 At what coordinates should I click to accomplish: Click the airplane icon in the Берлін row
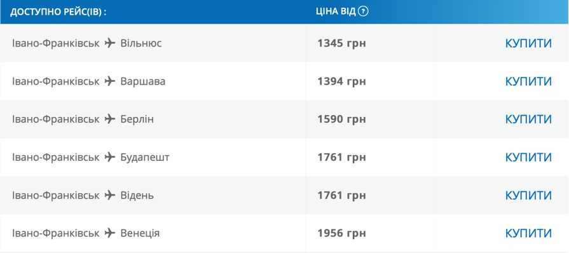[x=109, y=119]
